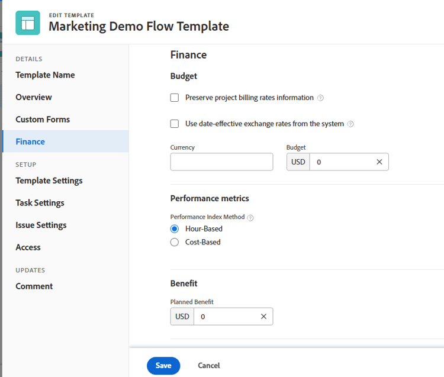Open the Access section
The width and height of the screenshot is (444, 377).
click(28, 247)
